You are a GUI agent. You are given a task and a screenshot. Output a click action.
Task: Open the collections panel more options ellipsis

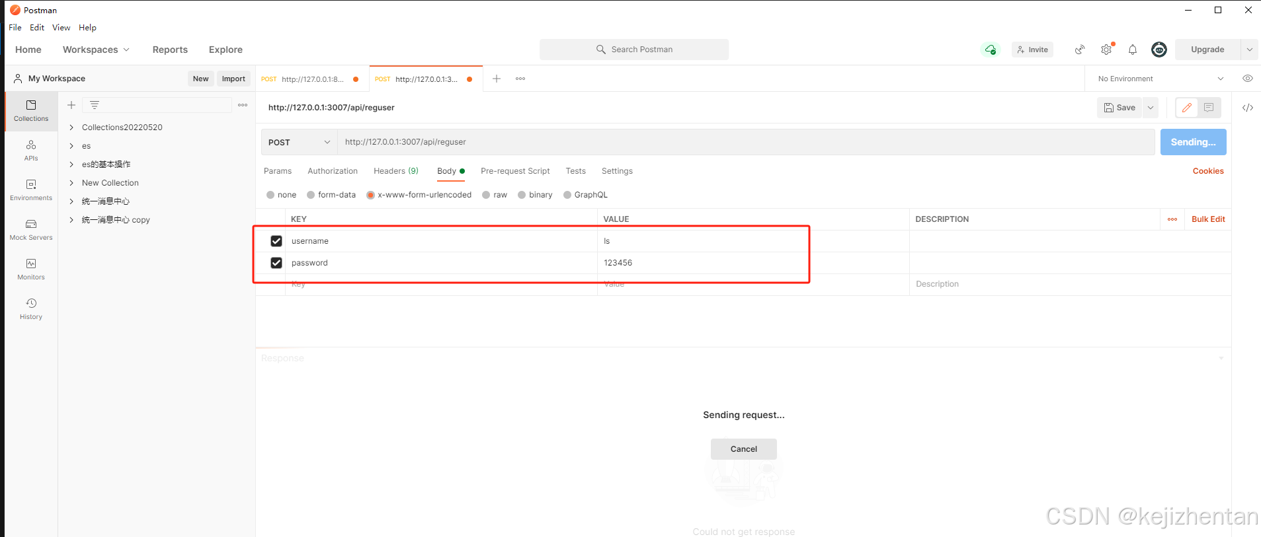click(243, 105)
